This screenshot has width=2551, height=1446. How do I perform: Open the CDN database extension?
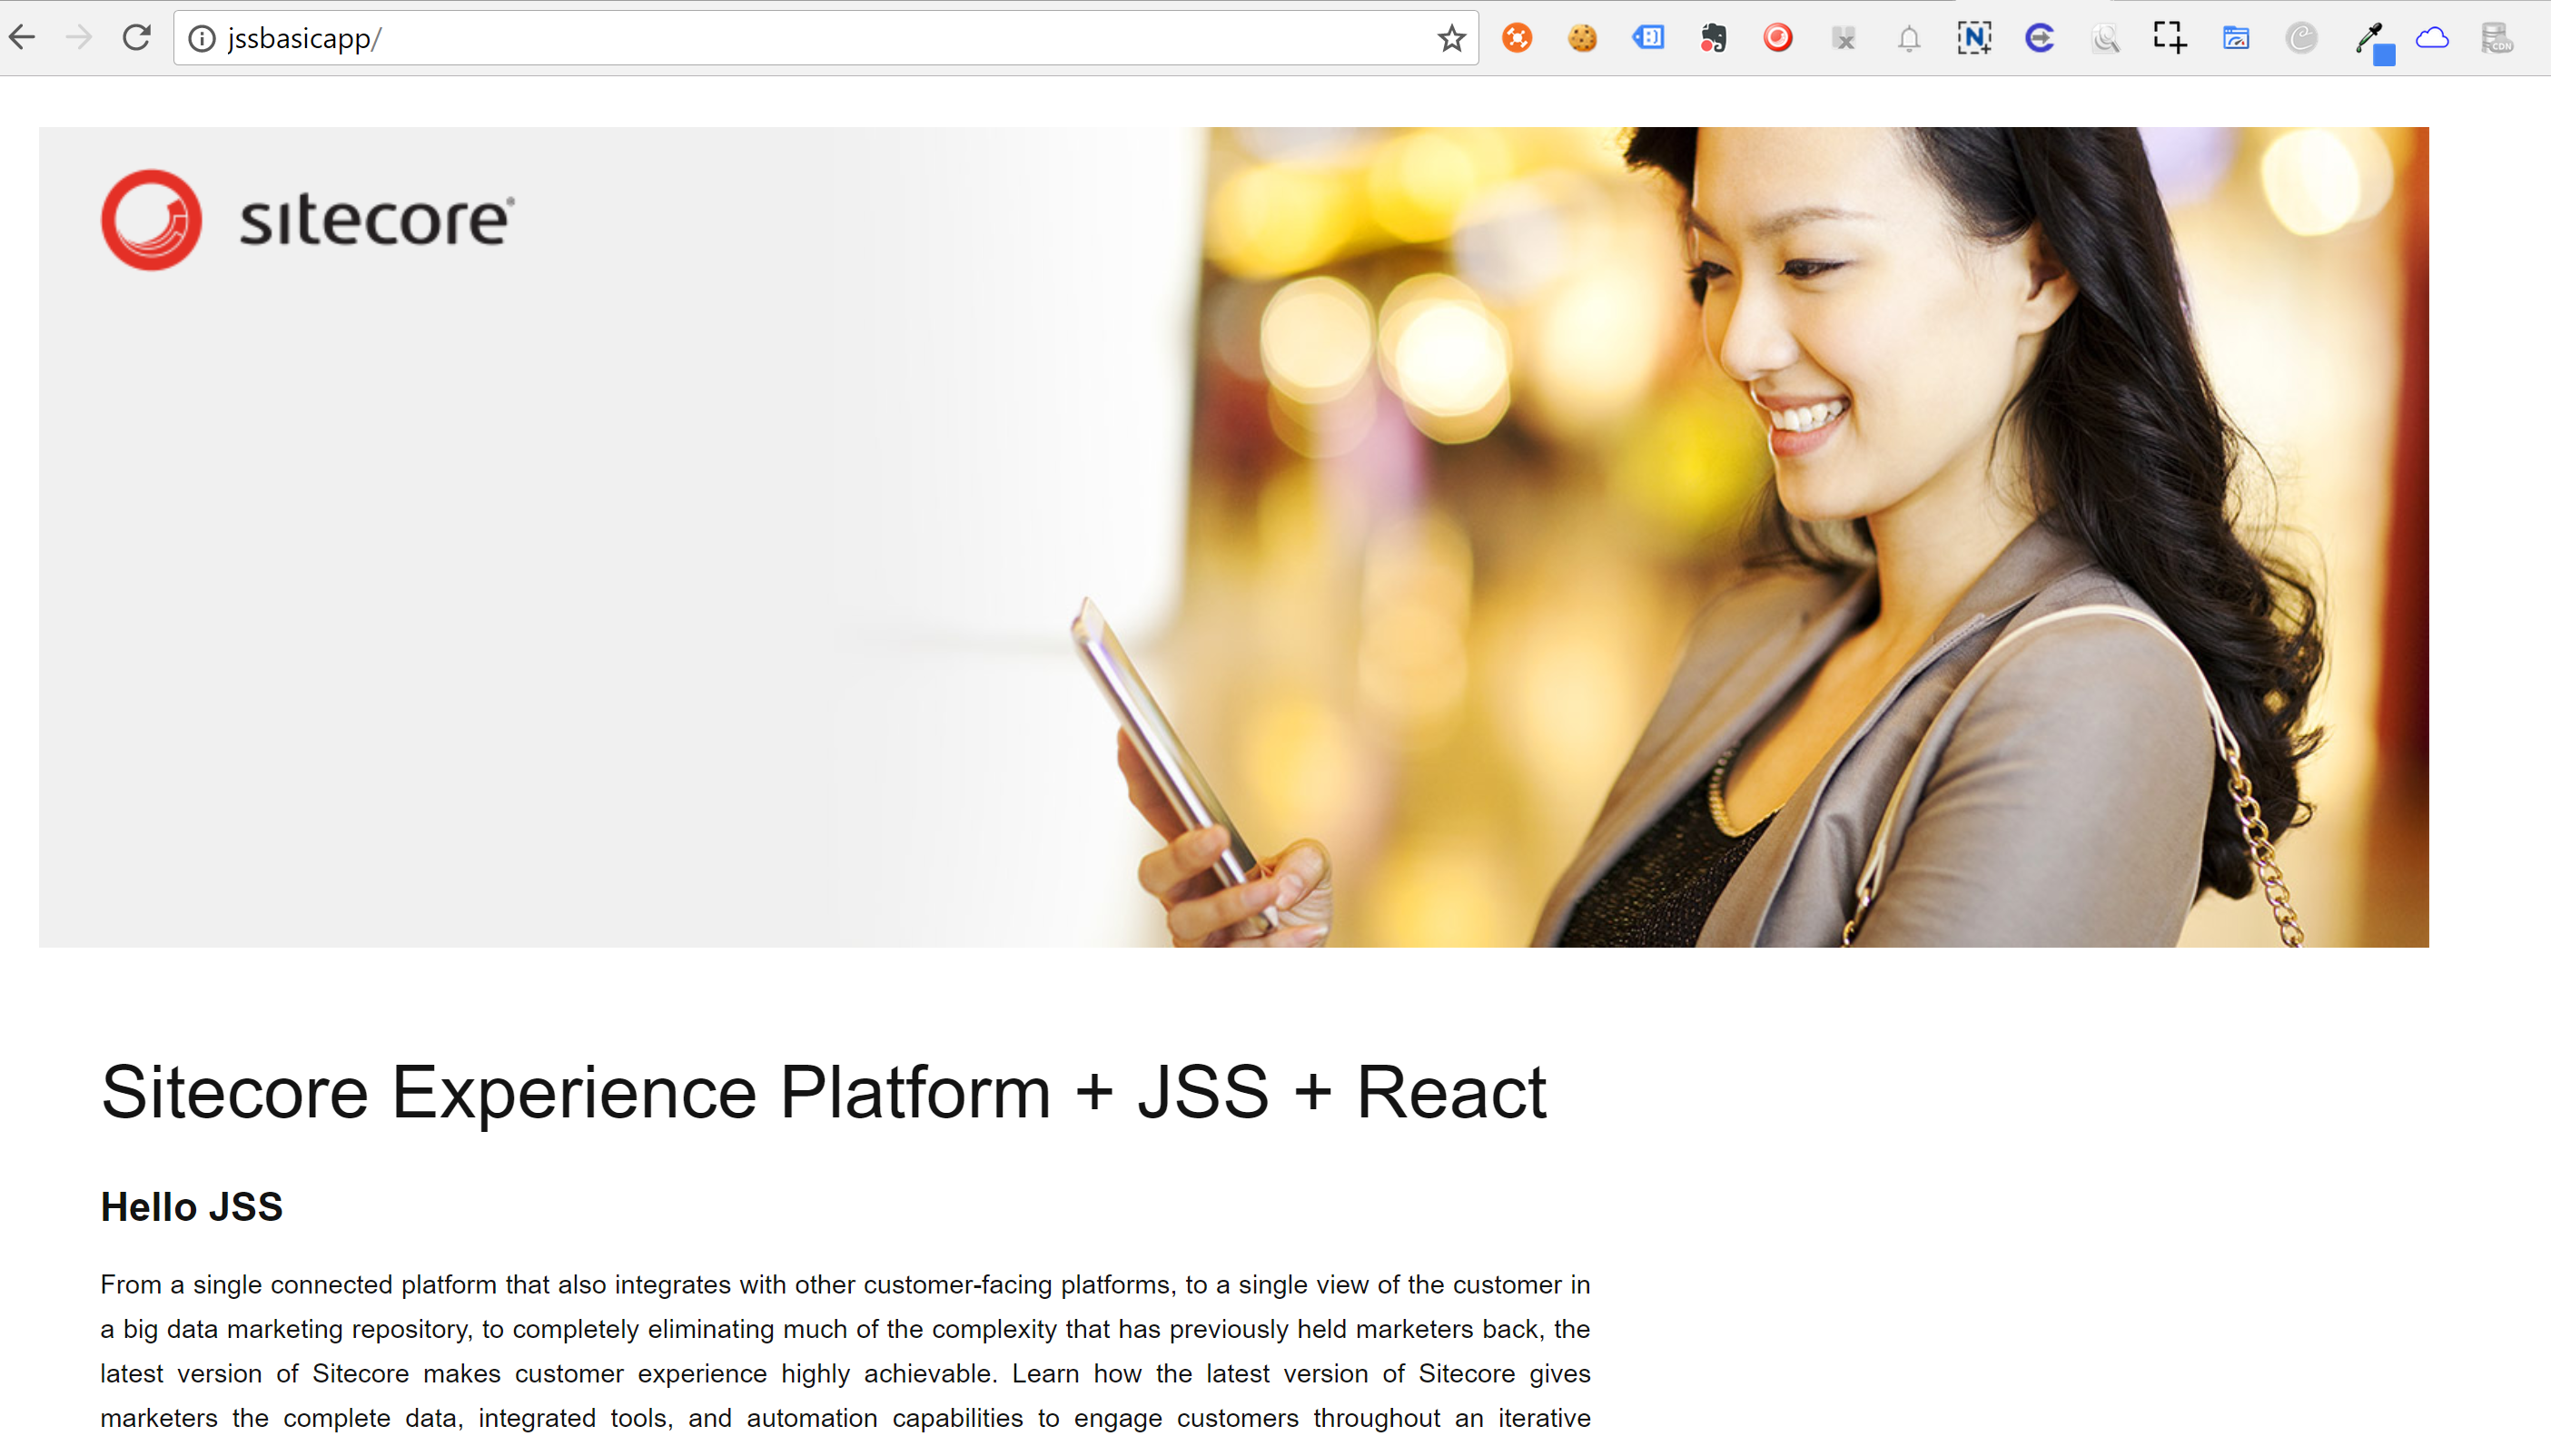coord(2497,39)
